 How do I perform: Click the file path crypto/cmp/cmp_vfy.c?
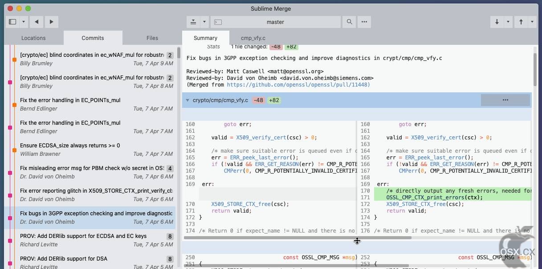(220, 100)
